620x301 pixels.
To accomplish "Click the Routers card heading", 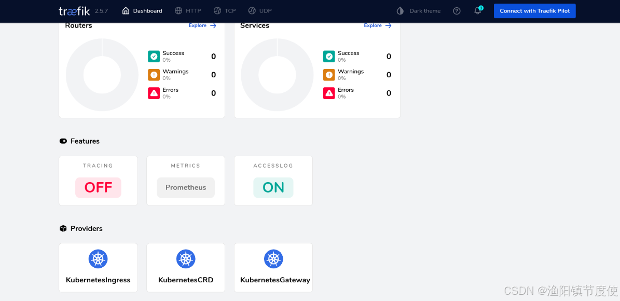I will point(78,26).
